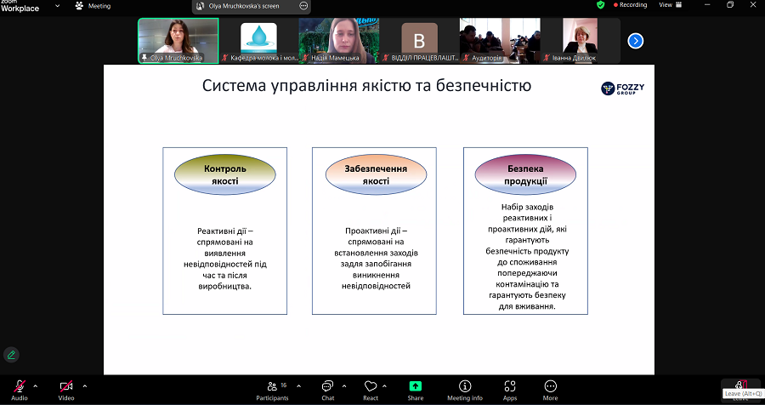Click the participants count 16

[x=283, y=385]
